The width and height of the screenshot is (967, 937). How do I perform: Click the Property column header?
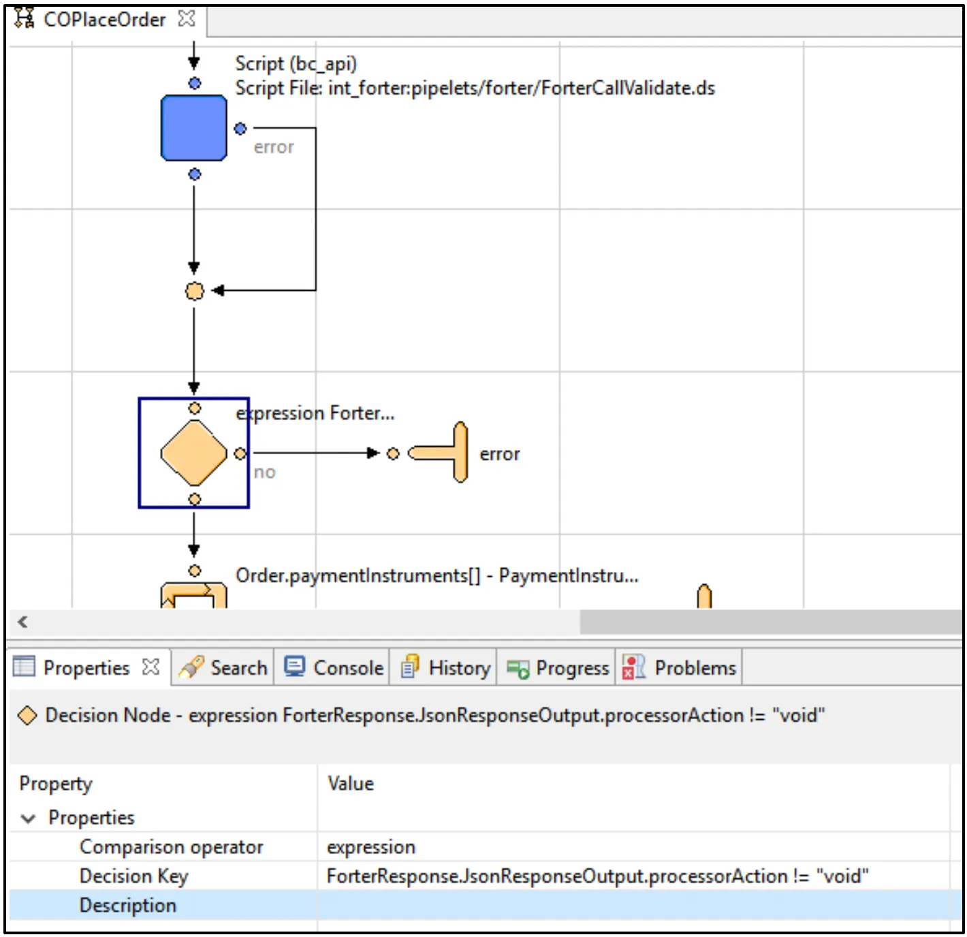pyautogui.click(x=56, y=784)
